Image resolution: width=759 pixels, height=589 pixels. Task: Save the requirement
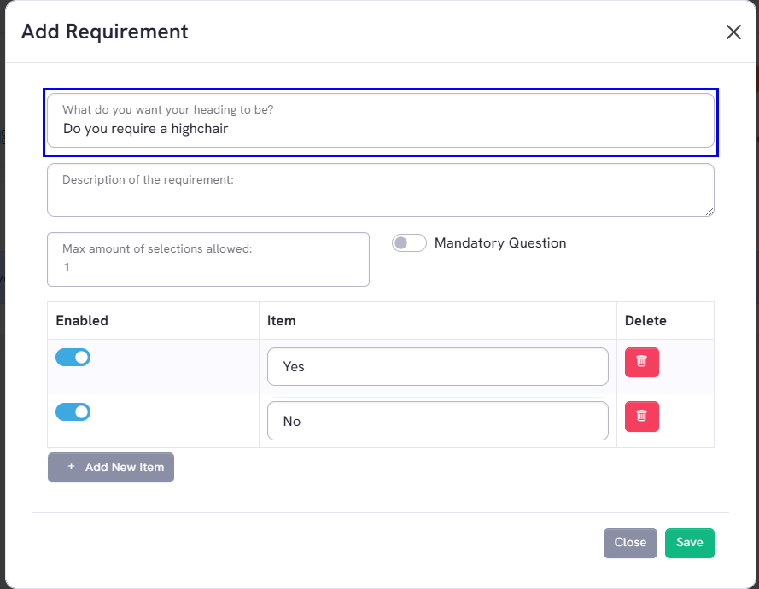coord(689,543)
